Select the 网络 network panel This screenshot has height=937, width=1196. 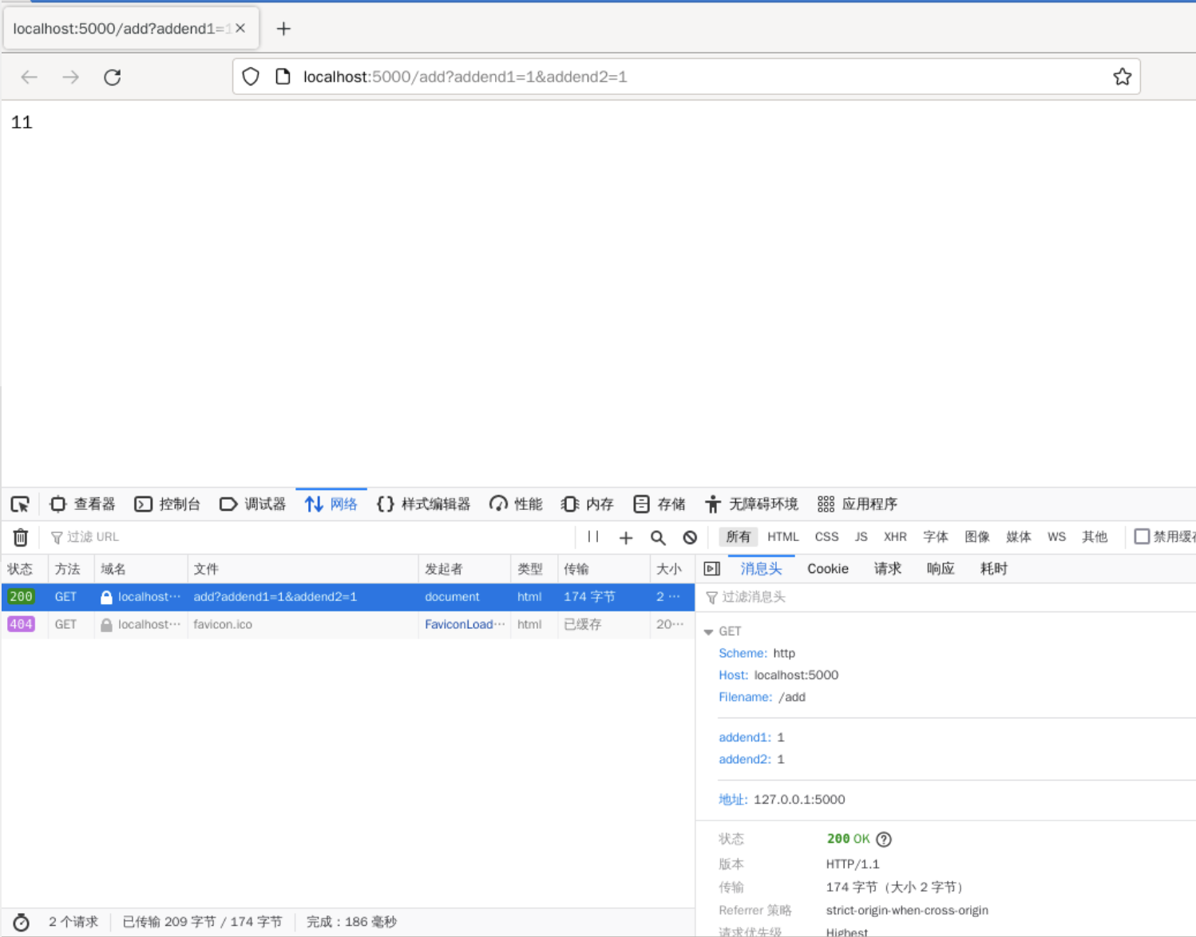(331, 504)
